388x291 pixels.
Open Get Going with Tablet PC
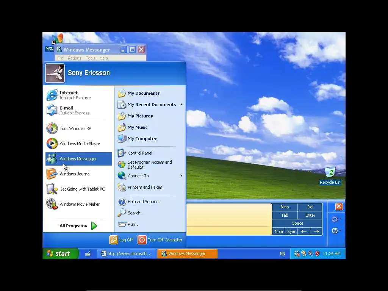click(x=79, y=189)
